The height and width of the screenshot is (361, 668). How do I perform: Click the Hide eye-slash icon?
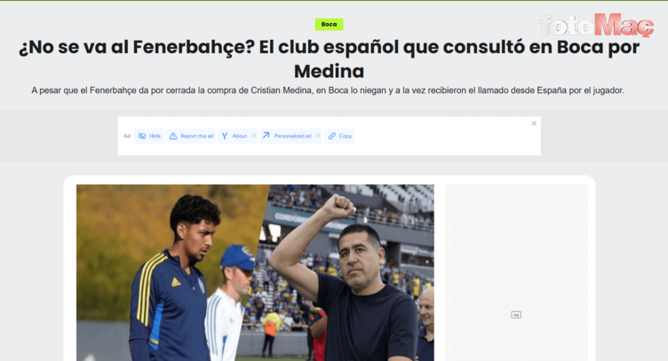point(142,136)
